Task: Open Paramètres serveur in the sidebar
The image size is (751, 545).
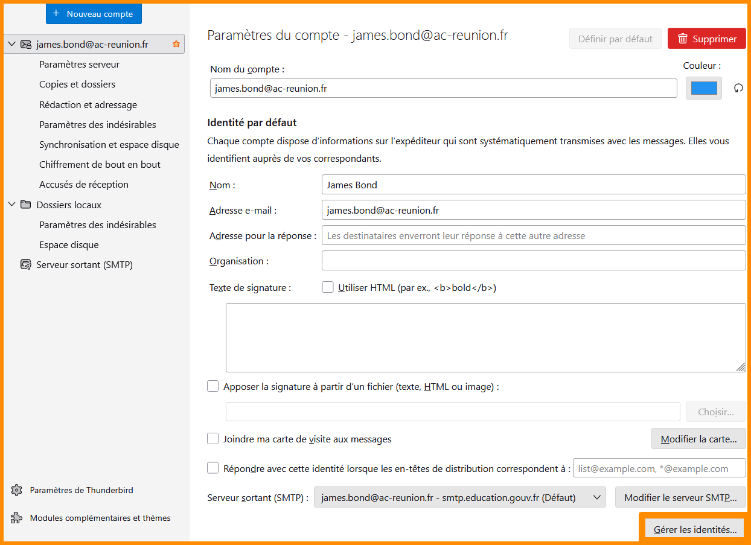Action: (x=79, y=64)
